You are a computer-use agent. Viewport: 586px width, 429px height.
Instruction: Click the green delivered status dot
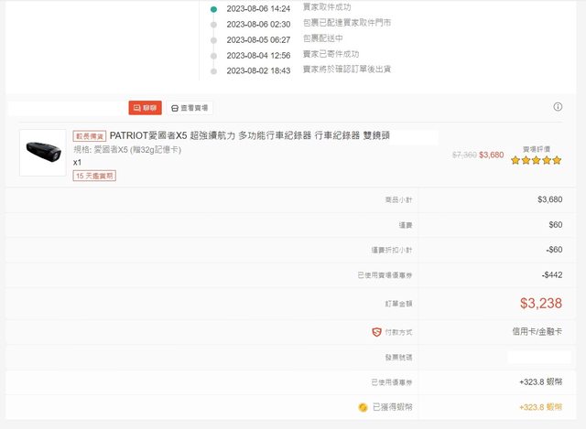pos(213,8)
